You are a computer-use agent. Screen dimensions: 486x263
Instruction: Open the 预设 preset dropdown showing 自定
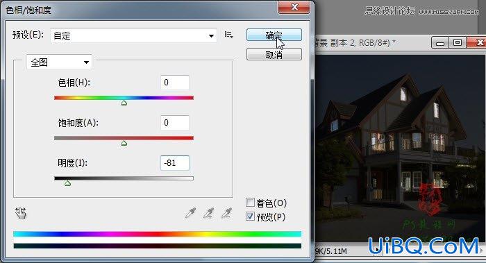click(x=133, y=35)
